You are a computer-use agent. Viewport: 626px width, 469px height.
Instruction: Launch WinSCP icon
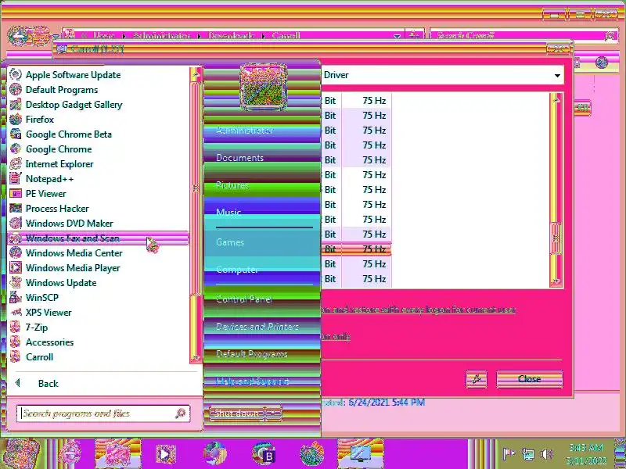(x=16, y=298)
